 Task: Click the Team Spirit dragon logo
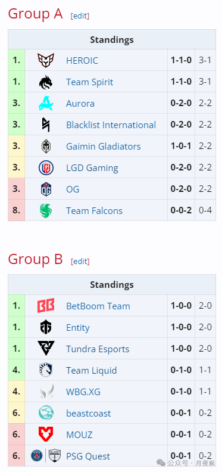(46, 82)
